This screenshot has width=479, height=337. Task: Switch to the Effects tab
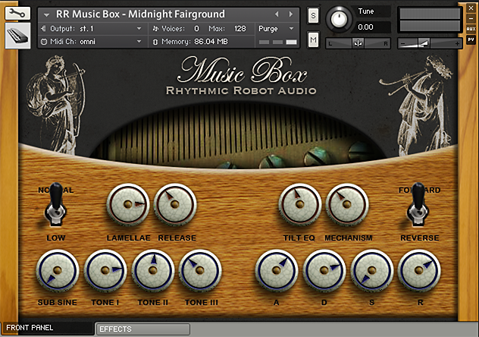143,329
